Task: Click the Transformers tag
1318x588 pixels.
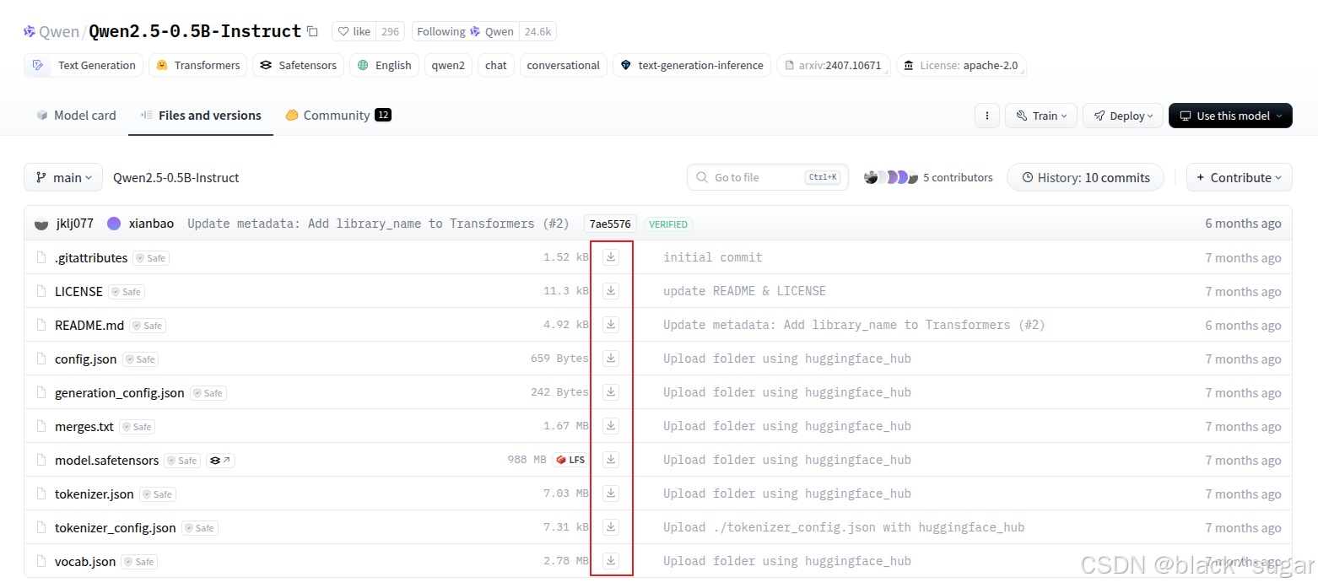Action: (x=197, y=65)
